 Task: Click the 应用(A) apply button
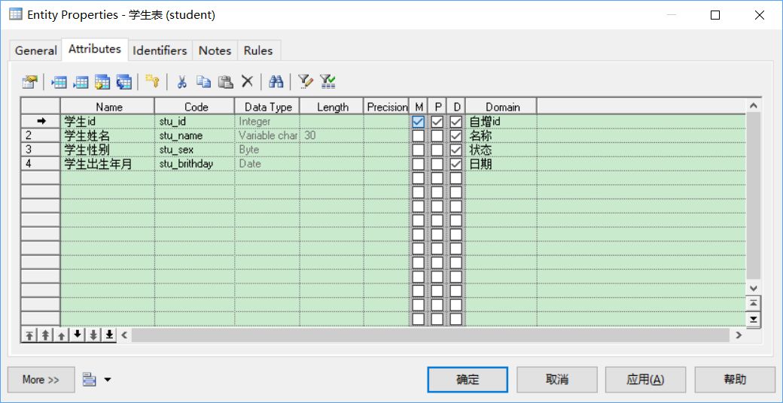point(646,380)
